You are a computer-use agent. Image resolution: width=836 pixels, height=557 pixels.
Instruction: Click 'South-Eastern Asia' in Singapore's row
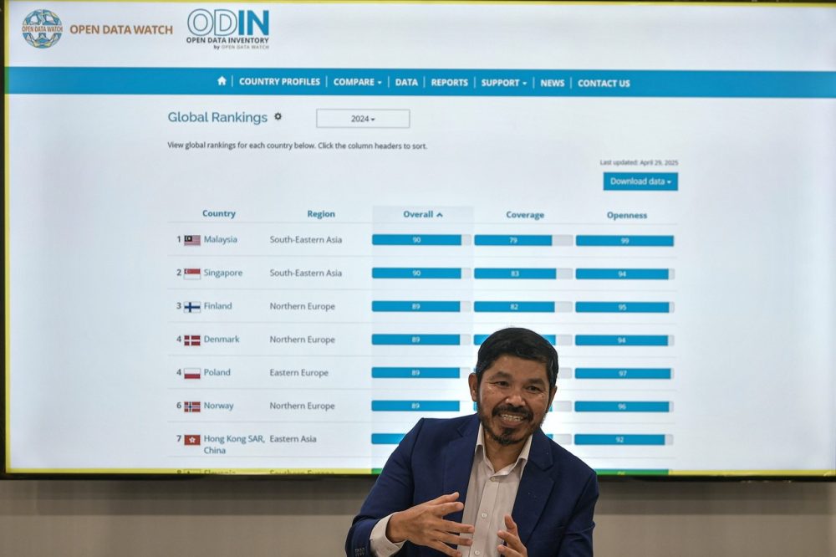[x=305, y=273]
